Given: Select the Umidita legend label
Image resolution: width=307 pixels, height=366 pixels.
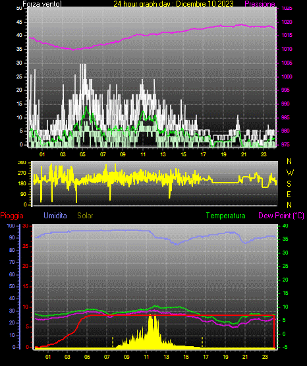Looking at the screenshot, I should tap(55, 216).
